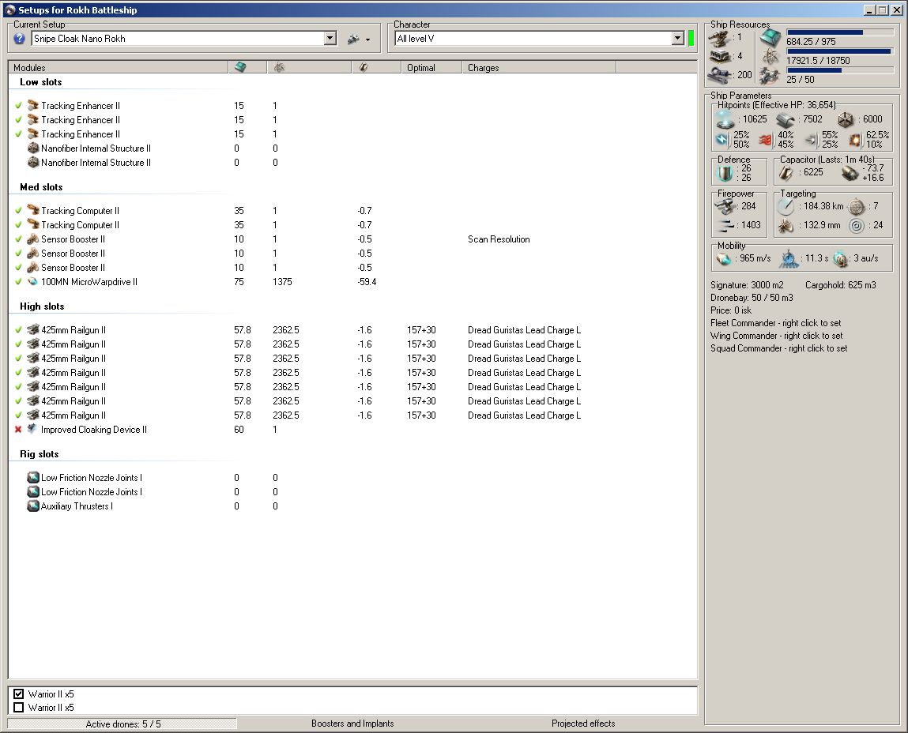
Task: Click the launcher hardpoints icon in Ship Resources
Action: pyautogui.click(x=719, y=56)
